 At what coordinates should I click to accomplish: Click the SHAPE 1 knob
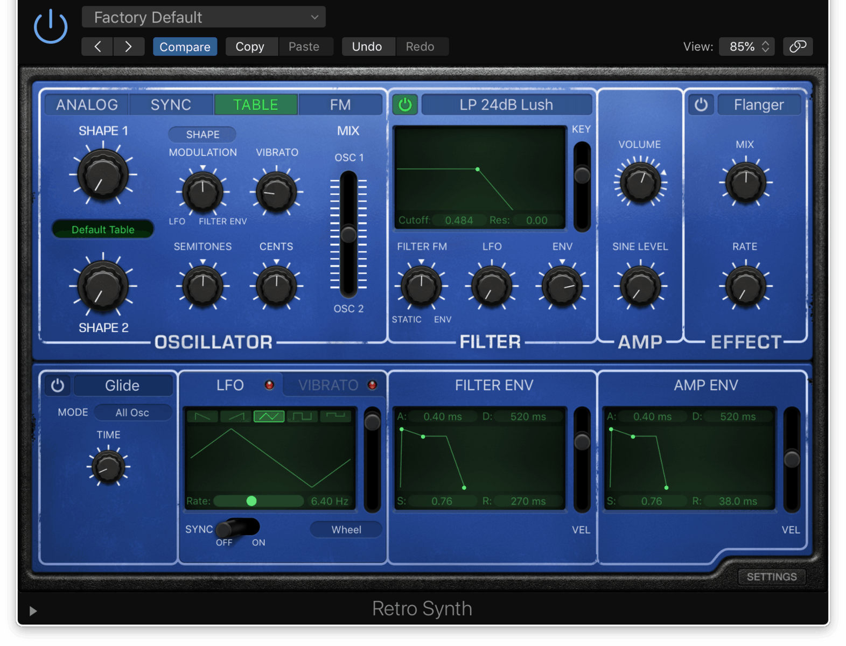coord(103,174)
